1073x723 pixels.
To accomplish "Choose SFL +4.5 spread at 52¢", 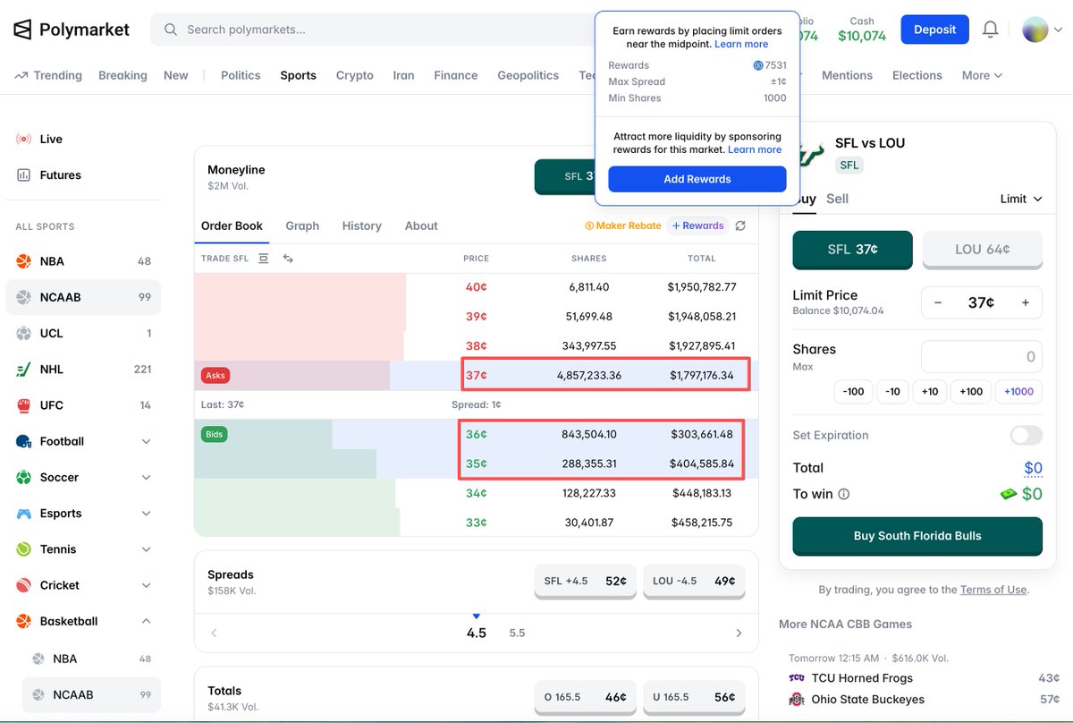I will click(586, 581).
